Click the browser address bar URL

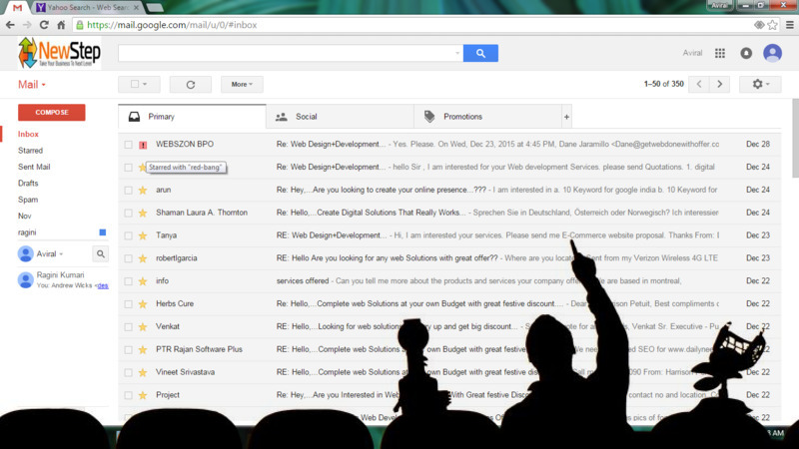click(x=172, y=25)
